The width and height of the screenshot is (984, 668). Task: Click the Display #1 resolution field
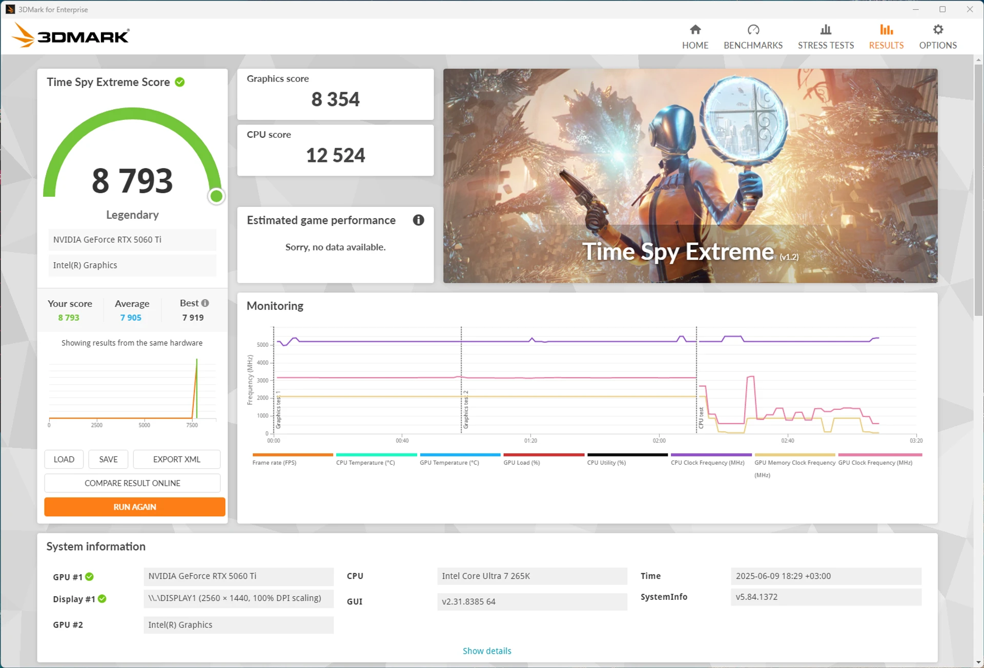tap(239, 598)
